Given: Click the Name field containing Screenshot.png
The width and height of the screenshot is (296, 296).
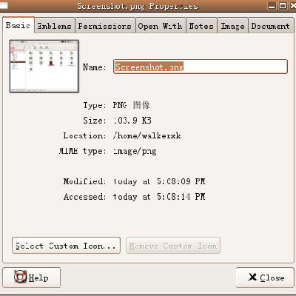Looking at the screenshot, I should pos(201,67).
